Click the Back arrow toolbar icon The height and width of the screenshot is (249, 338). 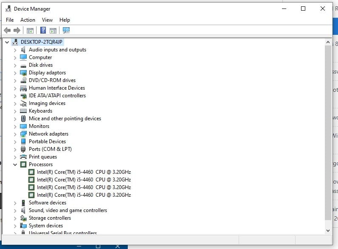coord(7,30)
